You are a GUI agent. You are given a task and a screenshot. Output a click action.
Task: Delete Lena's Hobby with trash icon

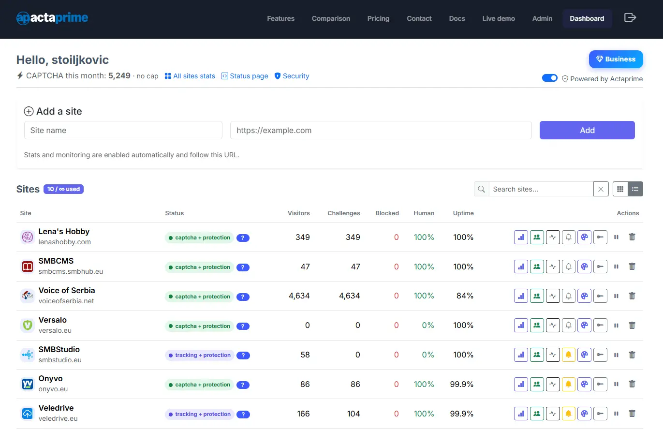632,237
